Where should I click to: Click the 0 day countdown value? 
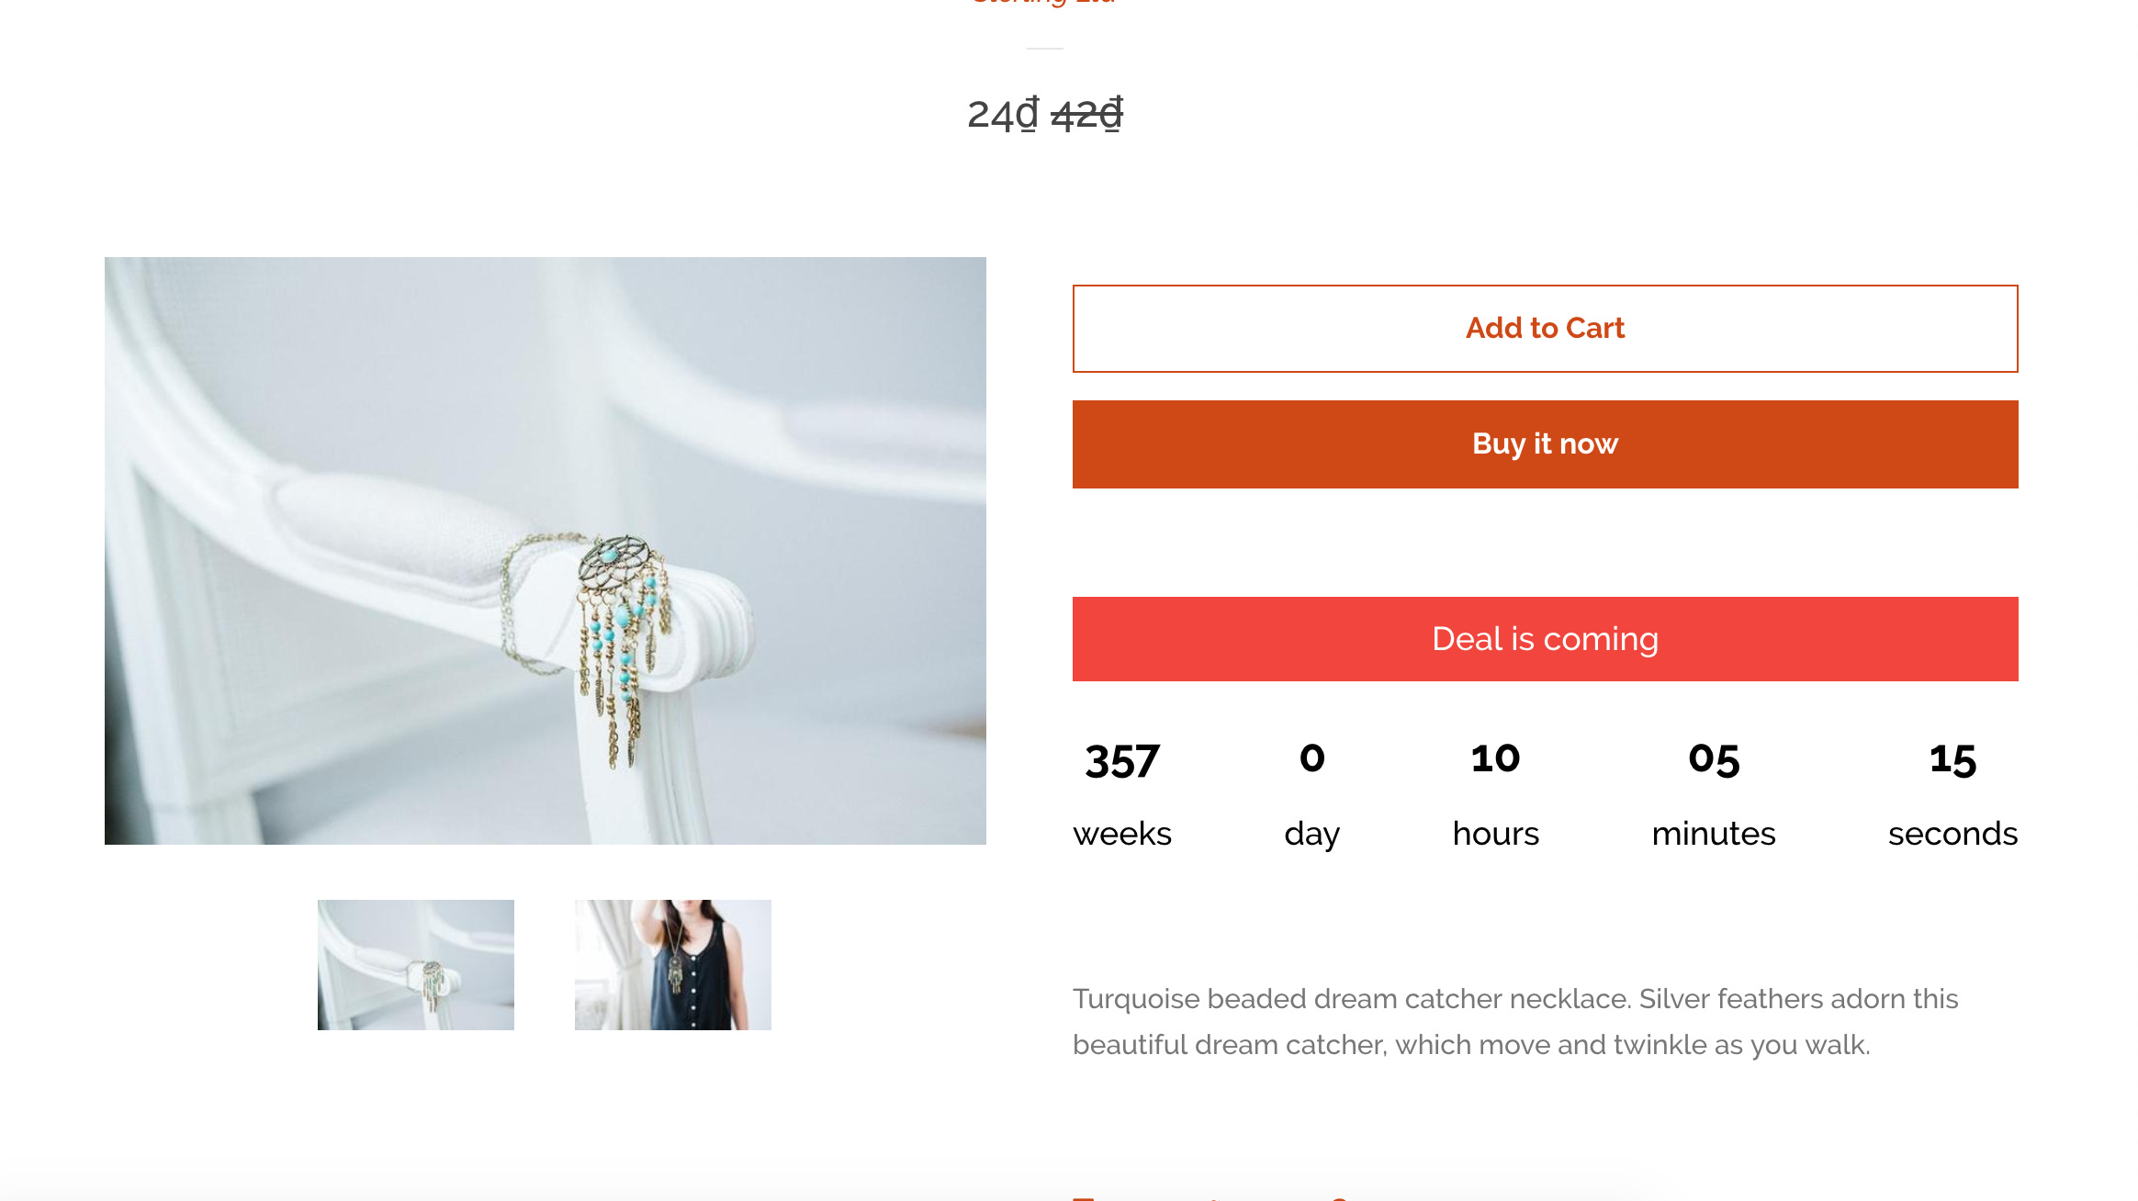click(x=1311, y=760)
